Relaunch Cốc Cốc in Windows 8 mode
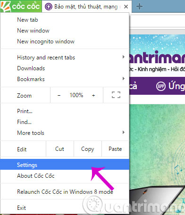Screen dimensions: 185x215 [x=65, y=192]
